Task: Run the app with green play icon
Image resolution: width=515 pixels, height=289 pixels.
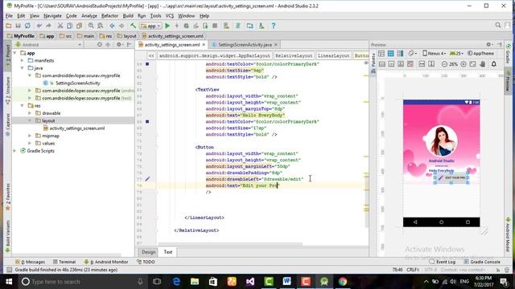Action: tap(167, 26)
